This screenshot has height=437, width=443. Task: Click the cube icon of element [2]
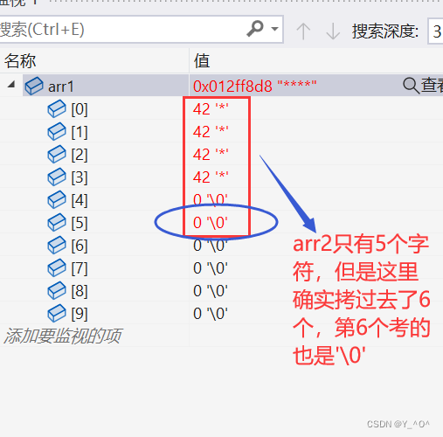[57, 154]
